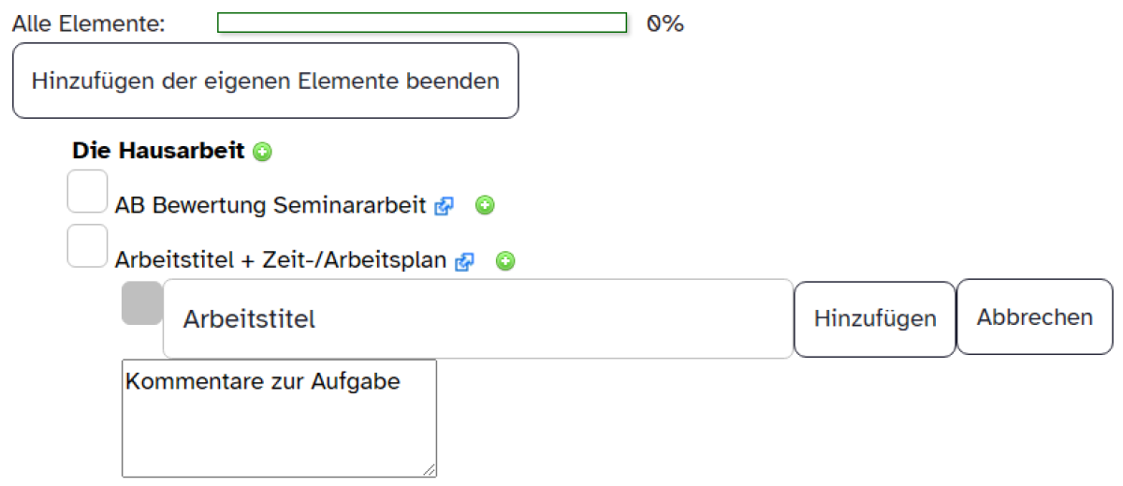Grab the textarea resize handle corner
1123x486 pixels.
tap(430, 470)
